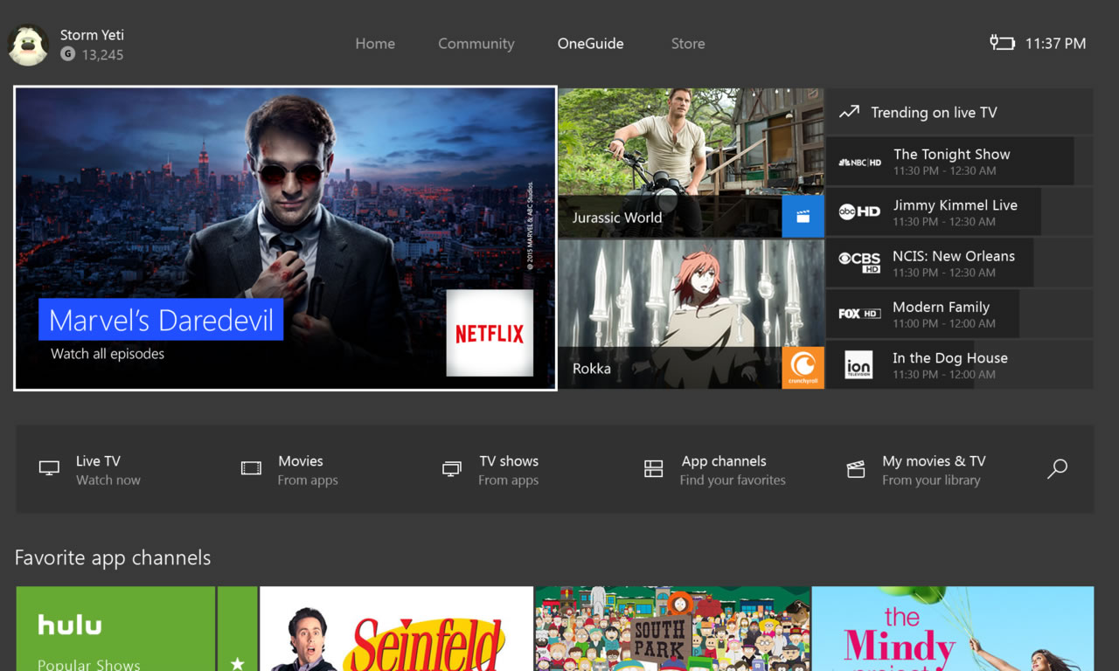The image size is (1119, 671).
Task: Select the Storm Yeti profile avatar
Action: (28, 45)
